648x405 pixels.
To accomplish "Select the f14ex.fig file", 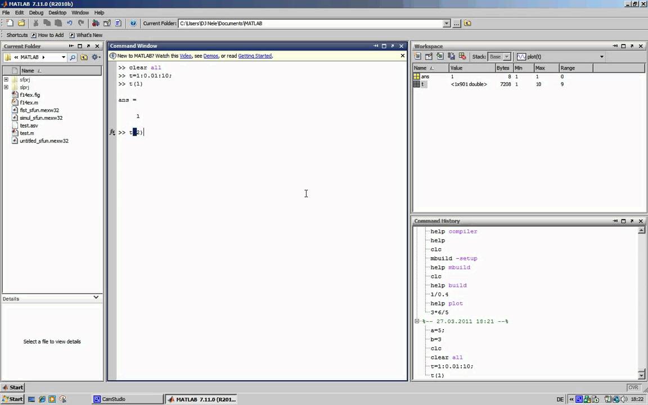I will 30,95.
